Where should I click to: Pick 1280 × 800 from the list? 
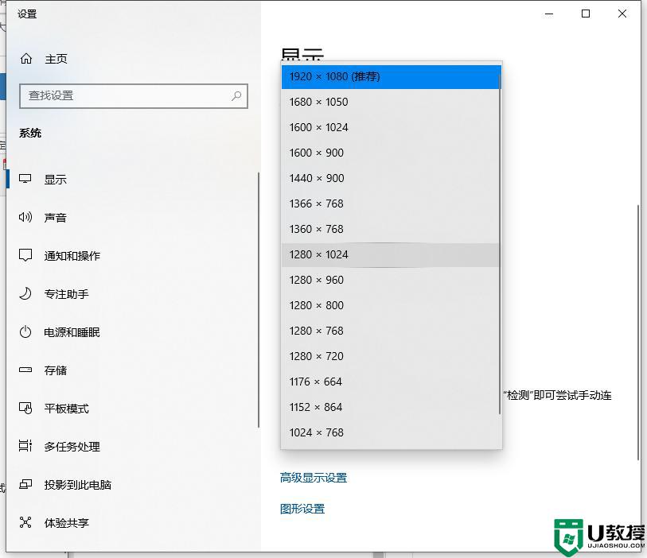click(x=390, y=305)
